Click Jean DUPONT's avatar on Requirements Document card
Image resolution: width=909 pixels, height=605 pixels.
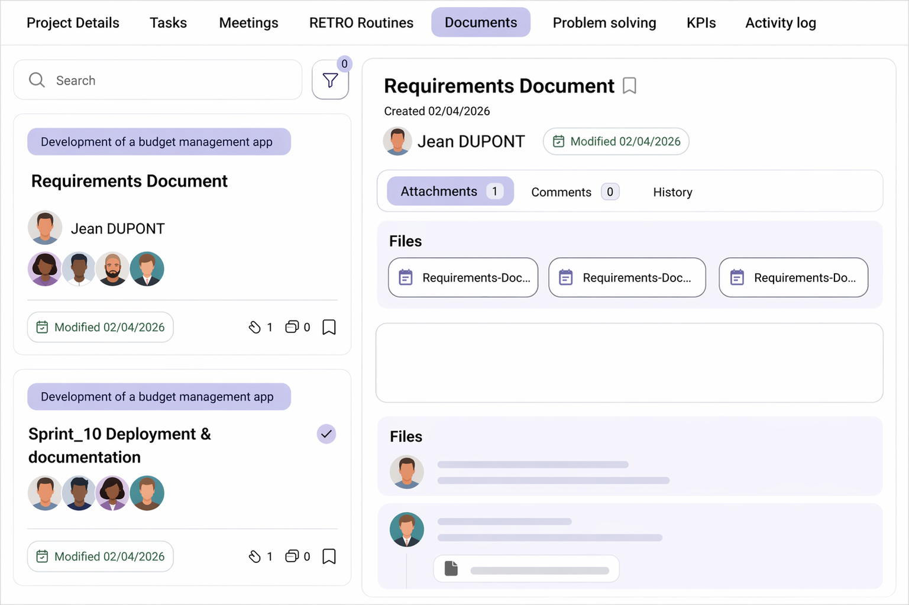(45, 228)
